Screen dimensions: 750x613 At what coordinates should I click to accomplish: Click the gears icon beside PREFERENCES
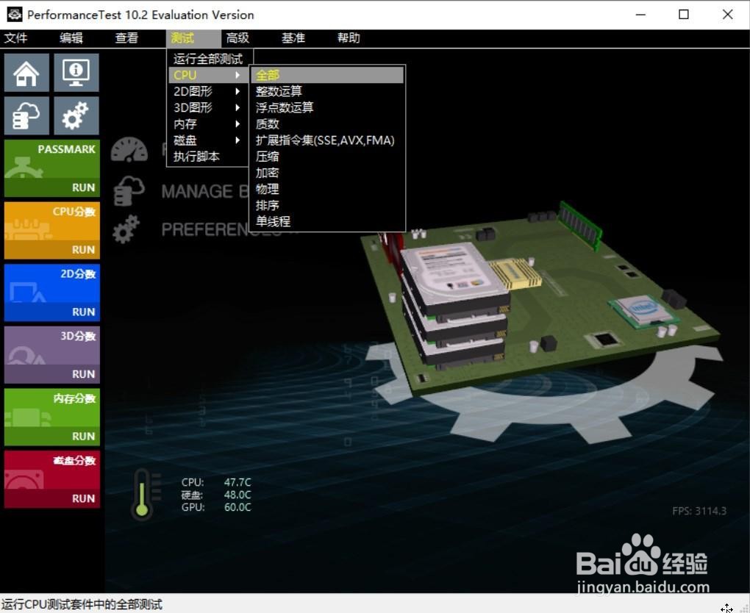coord(126,229)
